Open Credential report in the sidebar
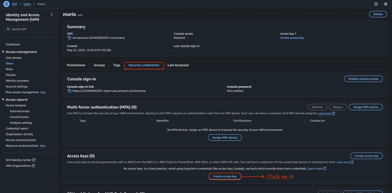 [17, 128]
